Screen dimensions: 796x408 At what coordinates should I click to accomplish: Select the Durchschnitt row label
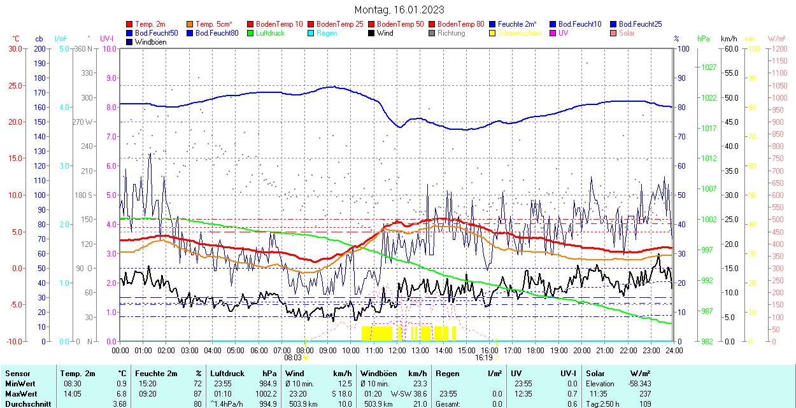[x=25, y=404]
